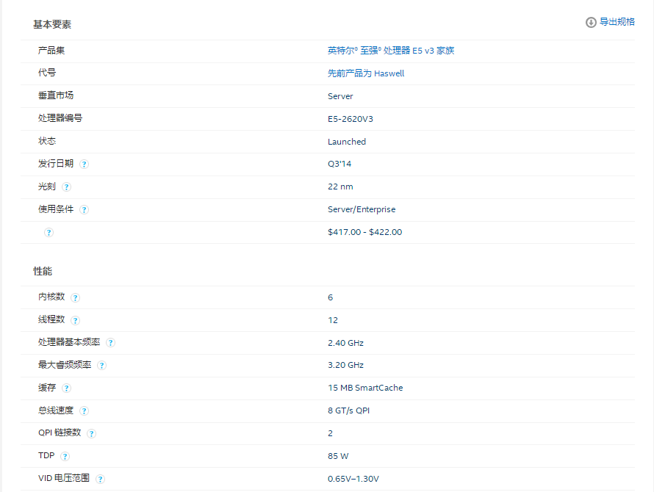
Task: Select the Q3'14 launch date value
Action: tap(339, 164)
